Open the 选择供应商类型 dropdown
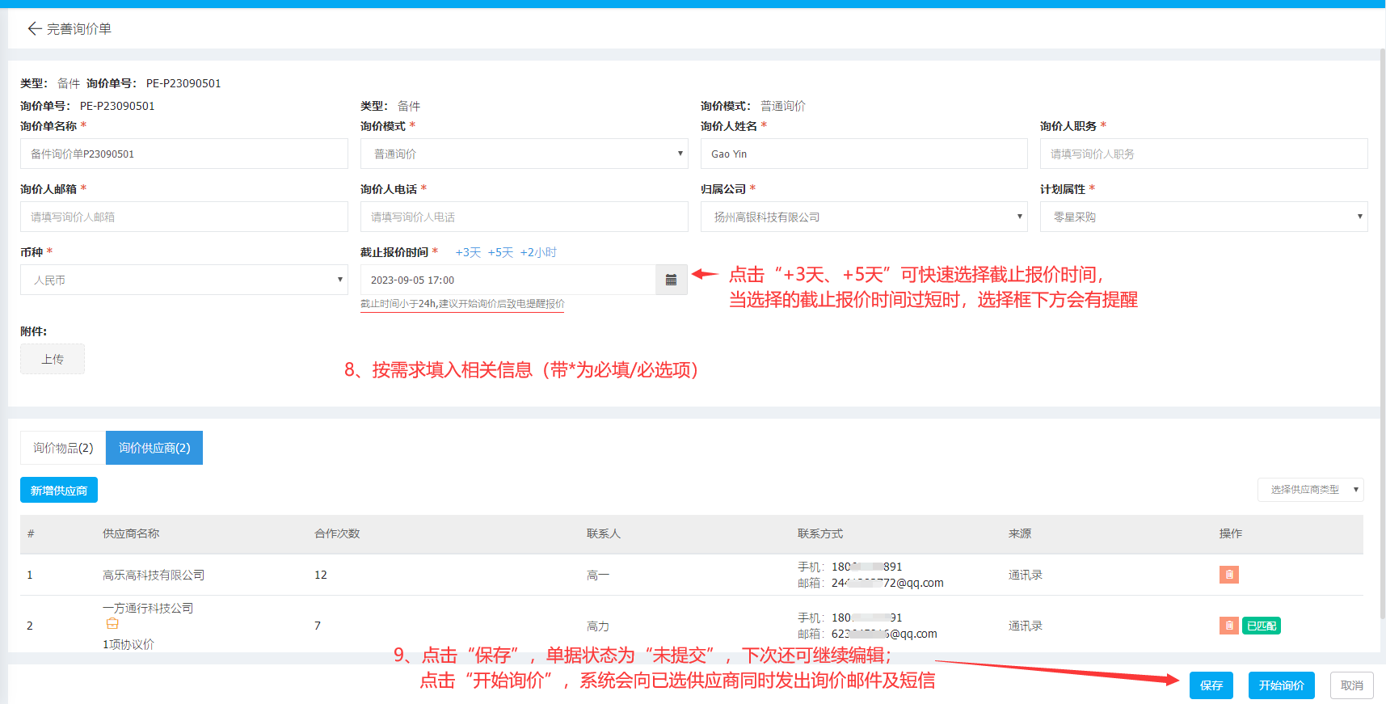1386x704 pixels. point(1310,490)
